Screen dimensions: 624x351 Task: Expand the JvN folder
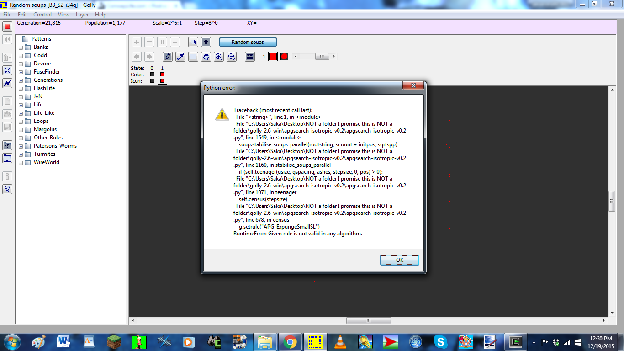pos(21,96)
